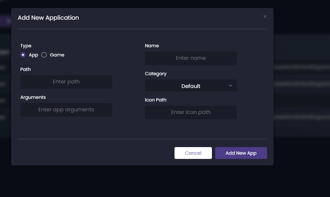Viewport: 330px width, 197px height.
Task: Click the Name field label
Action: (x=152, y=46)
